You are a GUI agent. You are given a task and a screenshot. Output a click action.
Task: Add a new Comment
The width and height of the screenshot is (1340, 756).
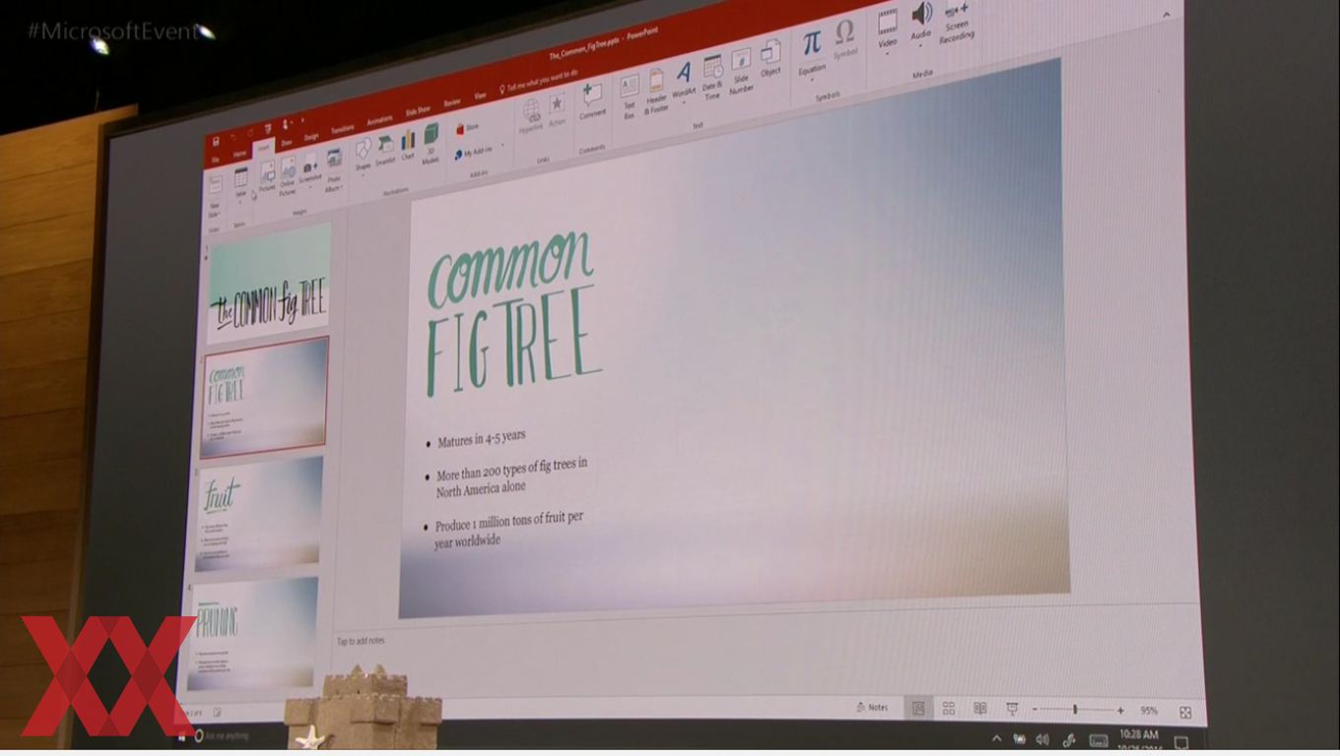coord(592,100)
